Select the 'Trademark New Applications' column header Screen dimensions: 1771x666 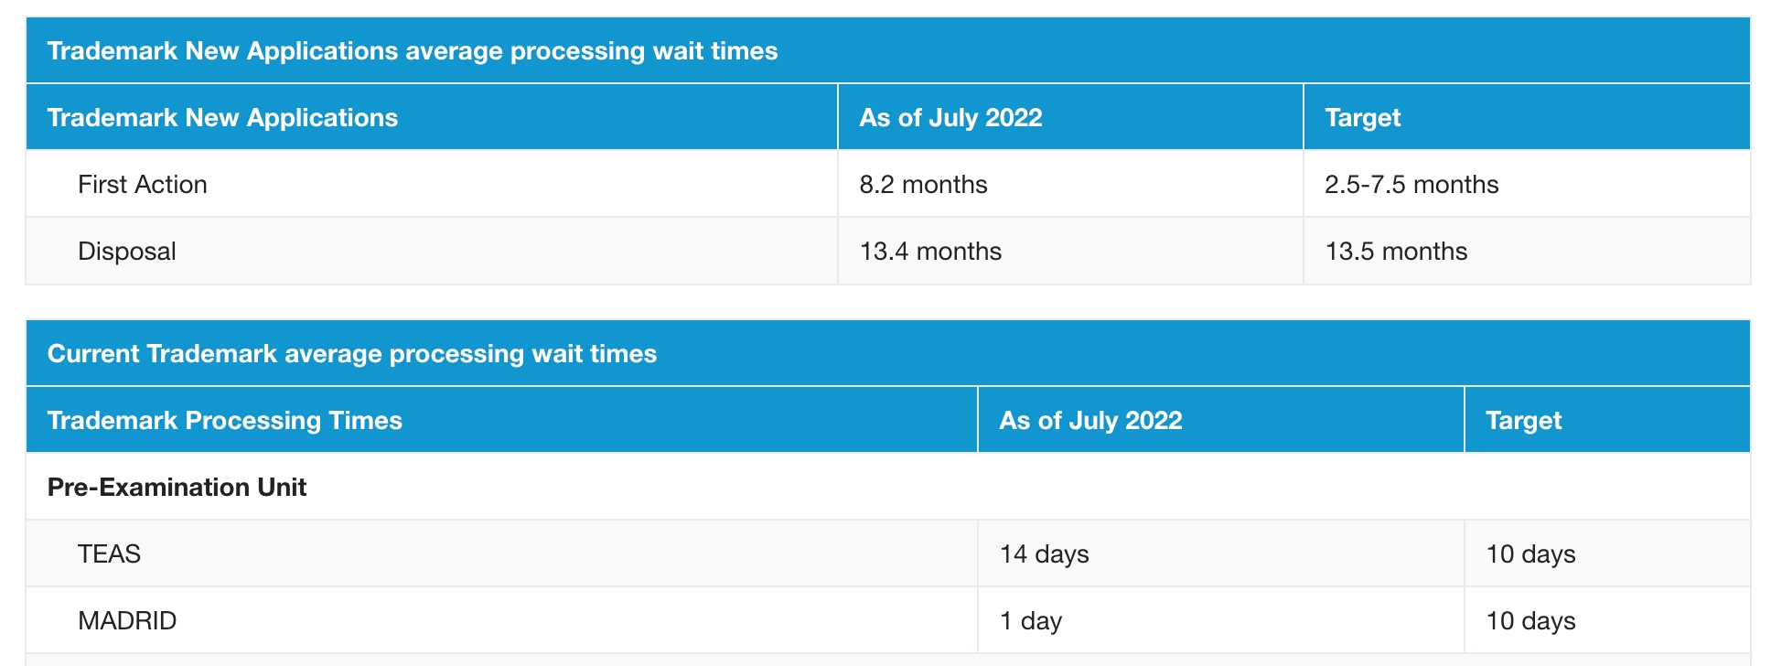222,118
